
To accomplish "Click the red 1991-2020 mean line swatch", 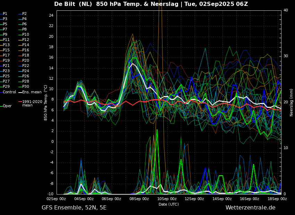I will coord(20,102).
